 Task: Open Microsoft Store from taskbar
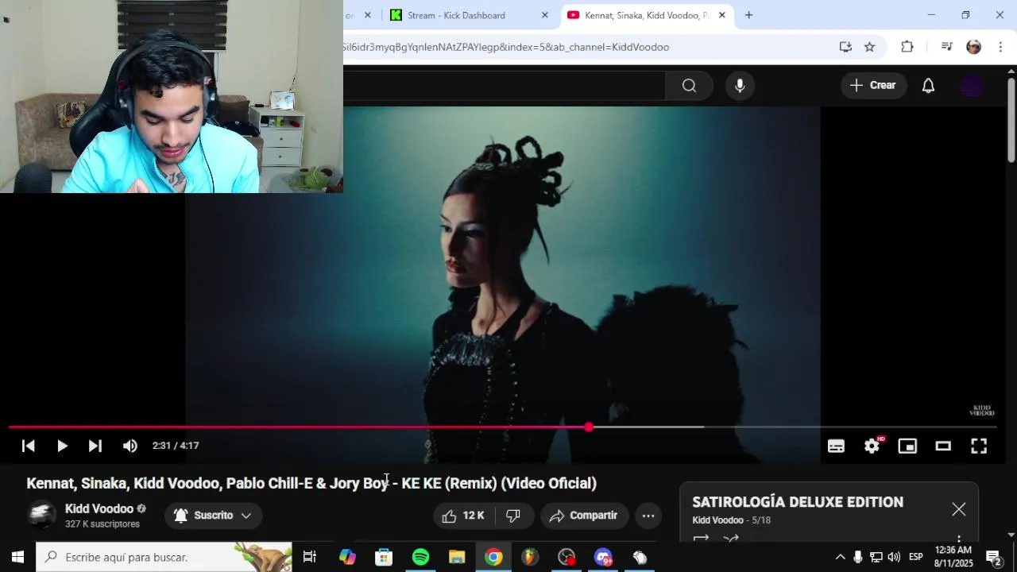384,557
